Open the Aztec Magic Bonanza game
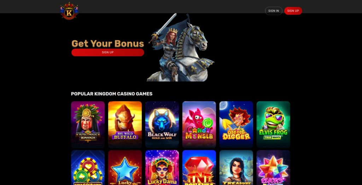Image resolution: width=362 pixels, height=185 pixels. point(88,124)
